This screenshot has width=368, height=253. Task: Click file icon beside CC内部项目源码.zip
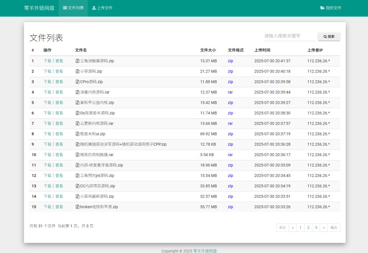78,186
